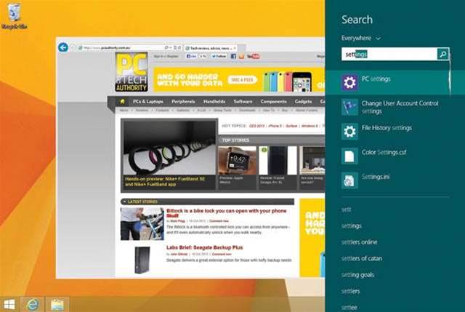Choose the 'sett' search suggestion
Screen dimensions: 465x312
tap(346, 209)
